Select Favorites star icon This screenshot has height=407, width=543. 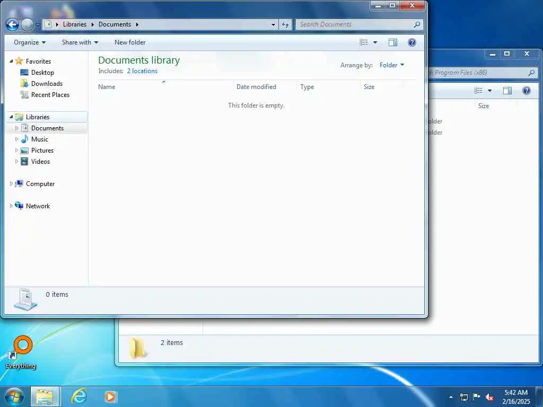(19, 61)
